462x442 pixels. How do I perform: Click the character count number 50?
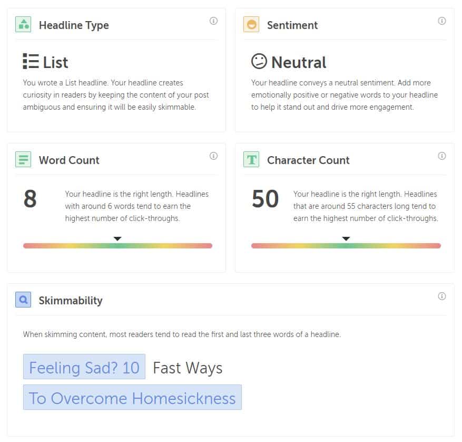pos(265,199)
